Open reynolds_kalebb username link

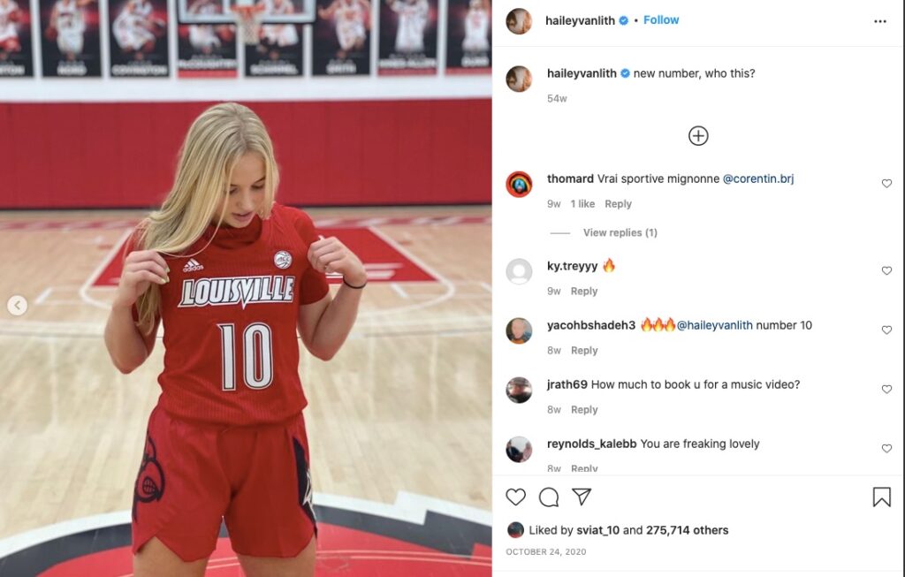[x=591, y=444]
